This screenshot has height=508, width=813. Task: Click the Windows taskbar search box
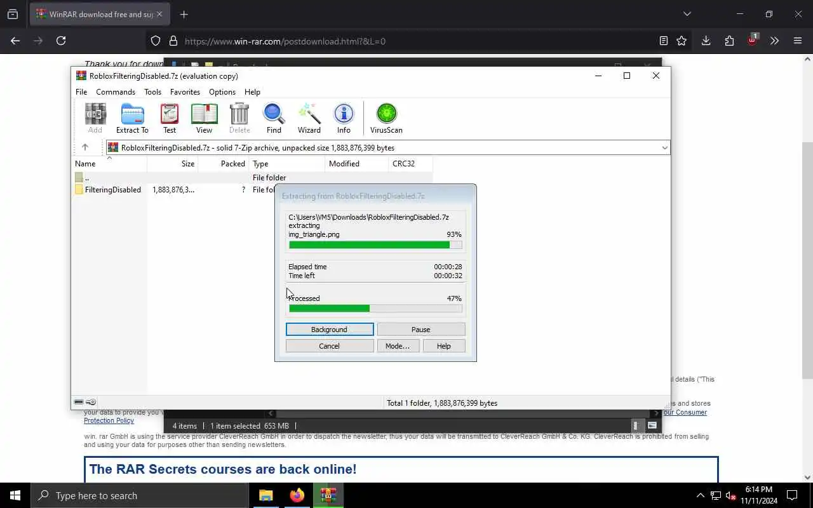pos(140,495)
